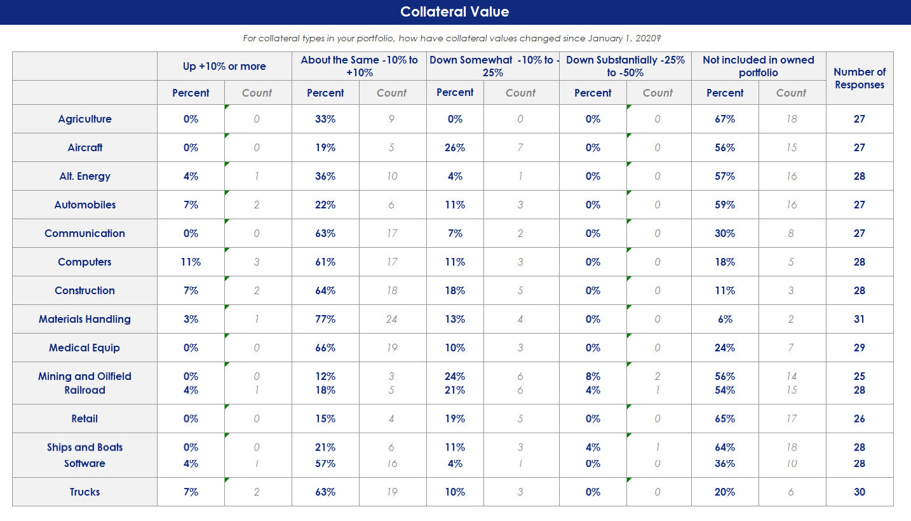The height and width of the screenshot is (521, 911).
Task: Click the Collateral Value title banner
Action: click(455, 12)
